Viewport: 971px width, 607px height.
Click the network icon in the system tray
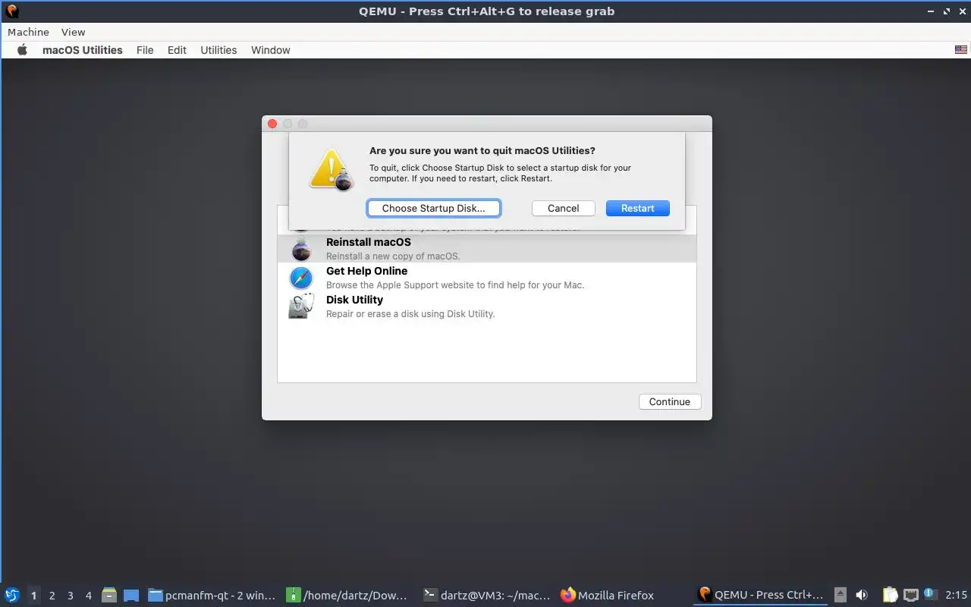click(911, 595)
